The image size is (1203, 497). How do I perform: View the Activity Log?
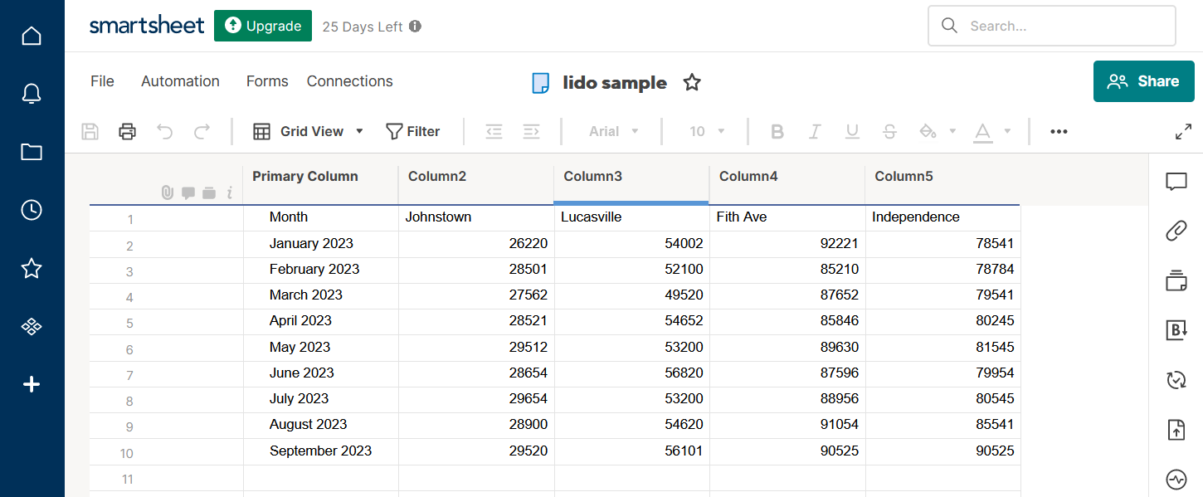click(1176, 480)
